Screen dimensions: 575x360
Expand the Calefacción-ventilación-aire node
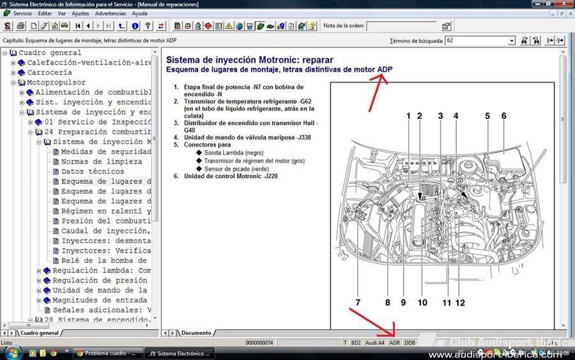[x=13, y=63]
